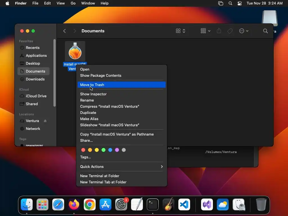
Task: Click the Share toolbar icon
Action: tap(219, 31)
